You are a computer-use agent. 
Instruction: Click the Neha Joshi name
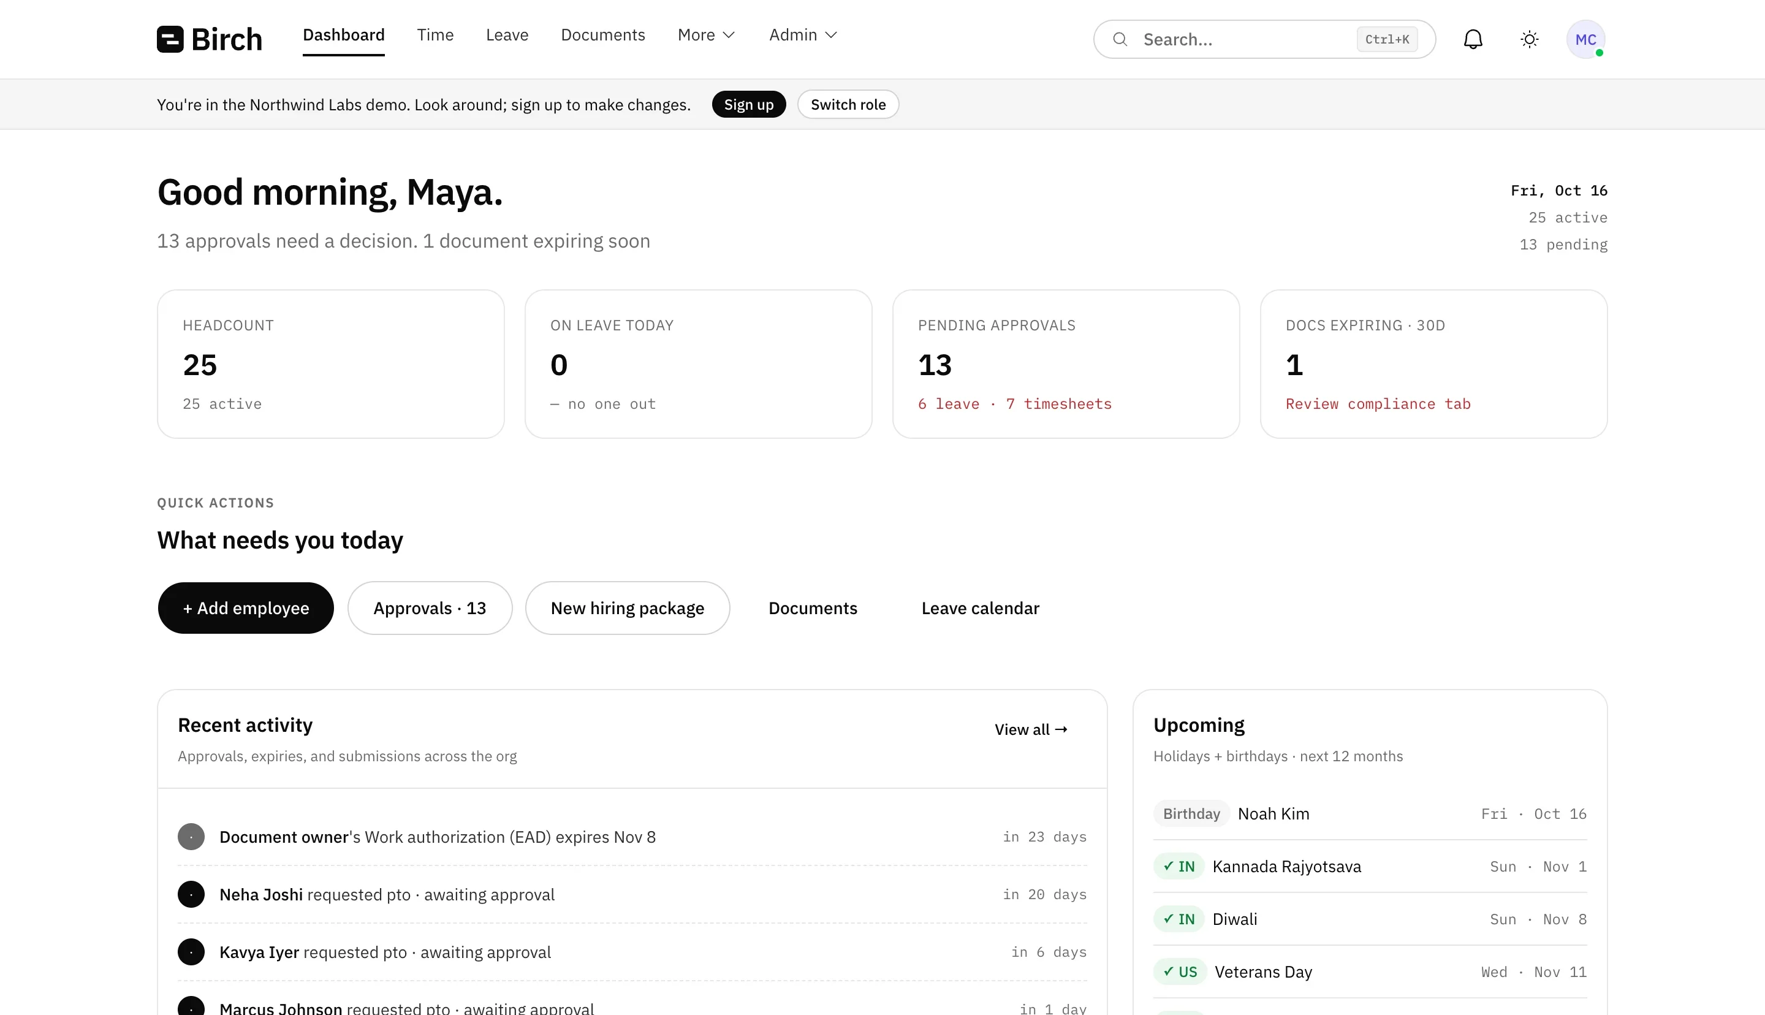(260, 894)
